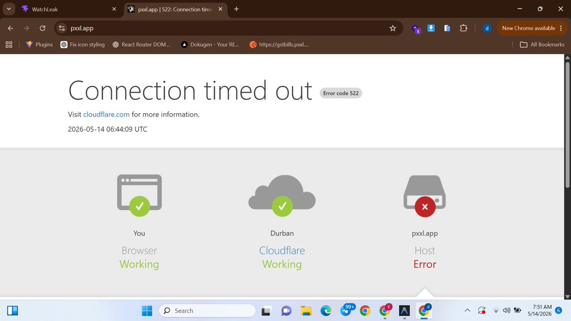571x321 pixels.
Task: Open Task View on the taskbar
Action: pyautogui.click(x=267, y=311)
